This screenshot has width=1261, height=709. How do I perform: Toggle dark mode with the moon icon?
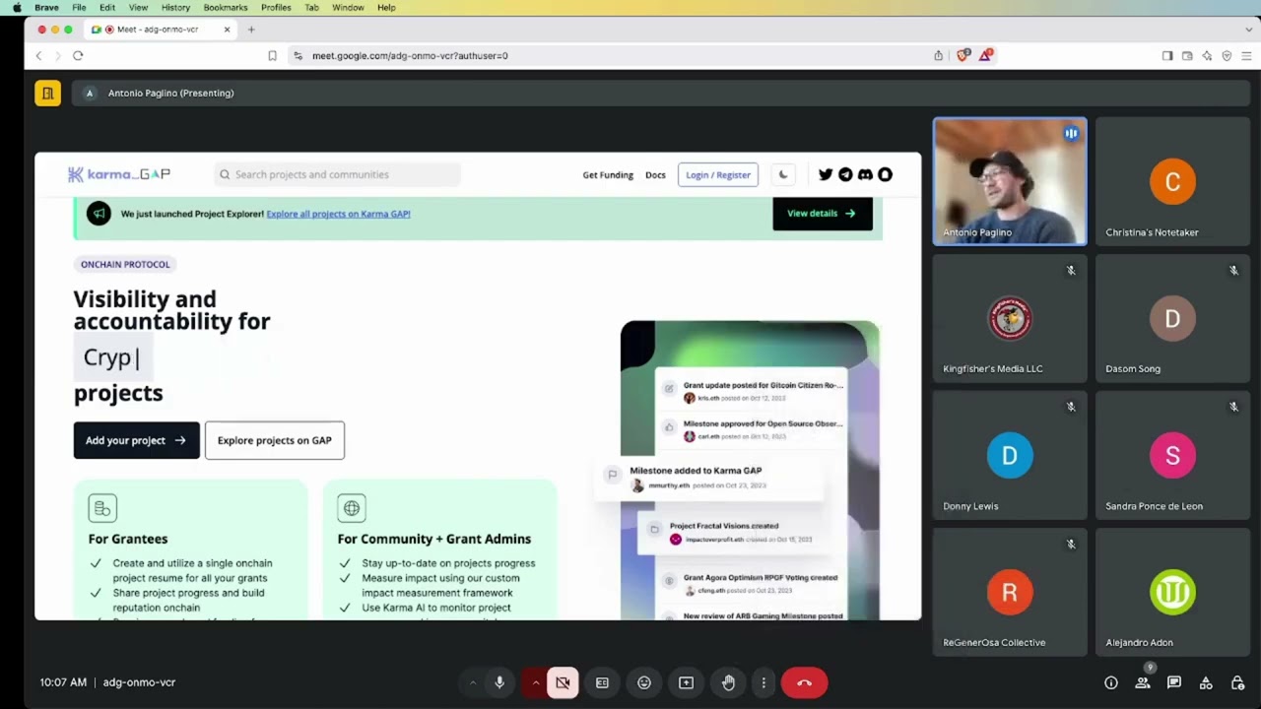[x=783, y=175]
